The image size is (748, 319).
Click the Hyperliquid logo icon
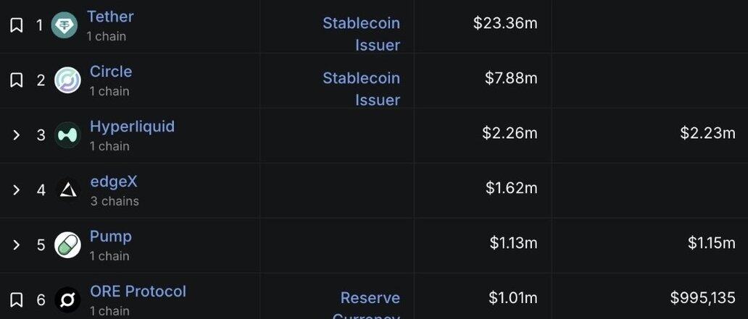tap(67, 135)
